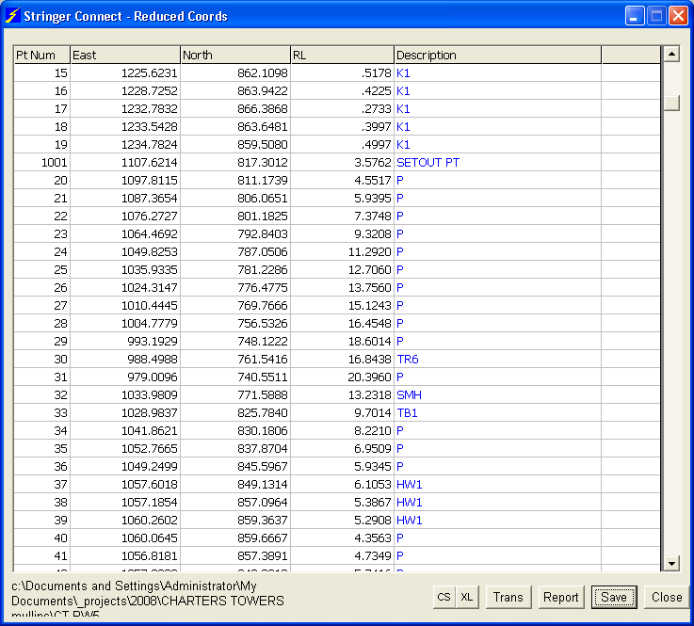This screenshot has height=626, width=694.
Task: Click North value 837.8704
Action: click(x=235, y=449)
